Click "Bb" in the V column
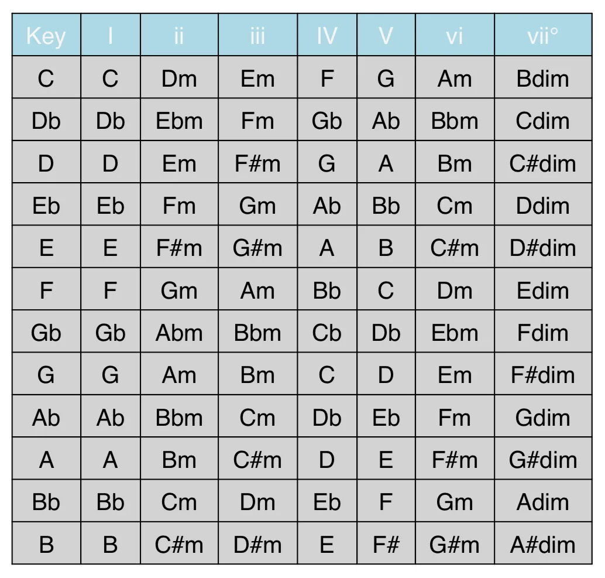Viewport: 605px width, 578px height. pyautogui.click(x=386, y=206)
